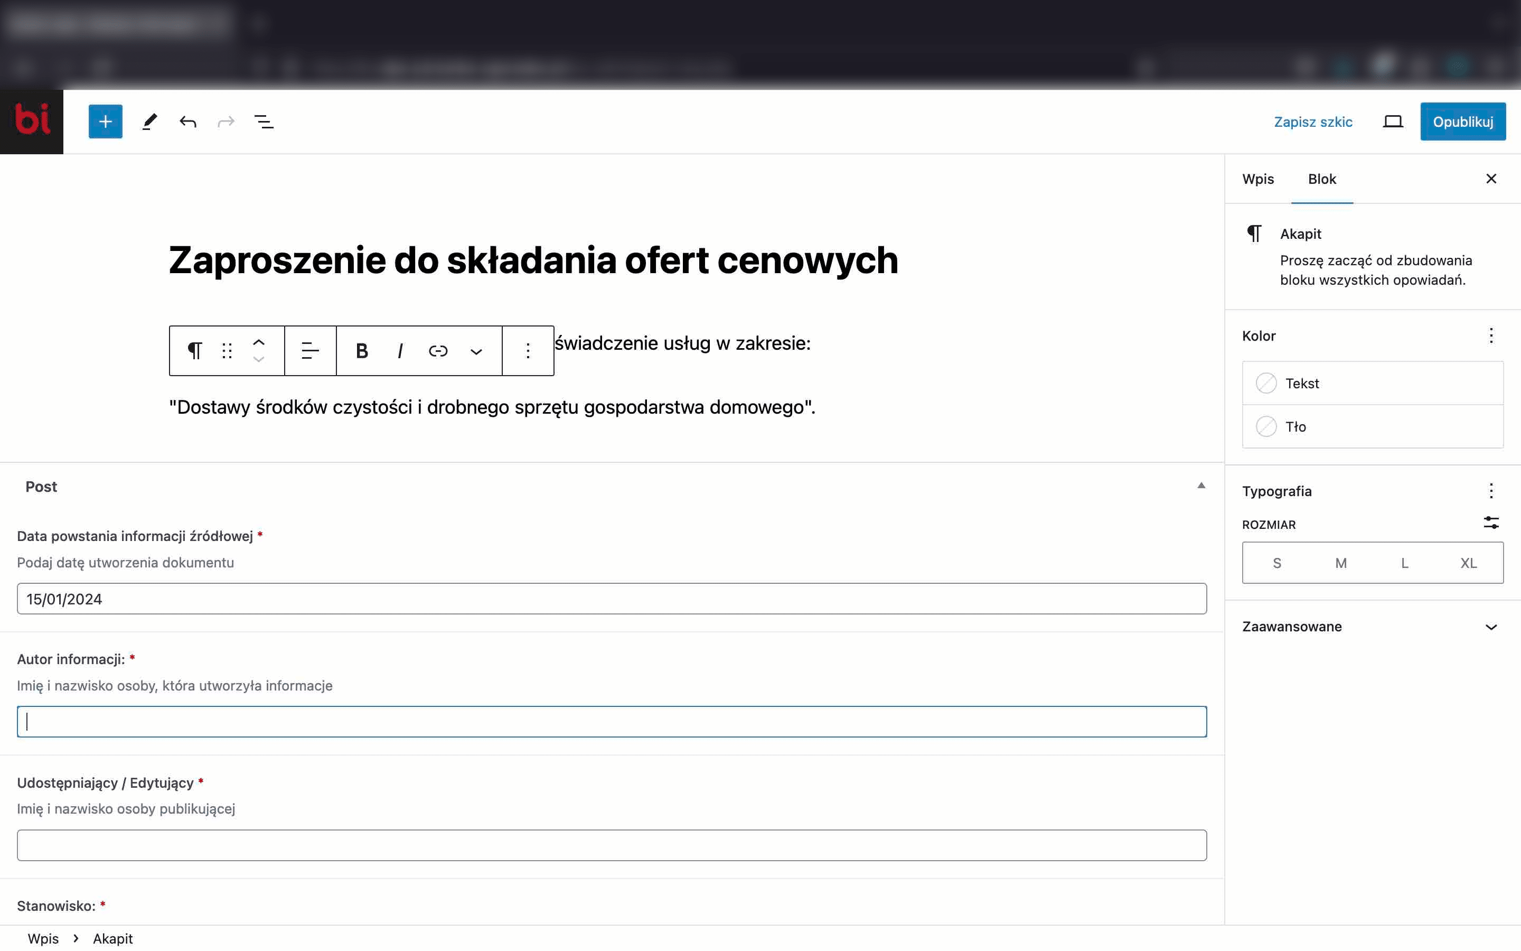1521x951 pixels.
Task: Click the bi site logo icon
Action: [x=32, y=122]
